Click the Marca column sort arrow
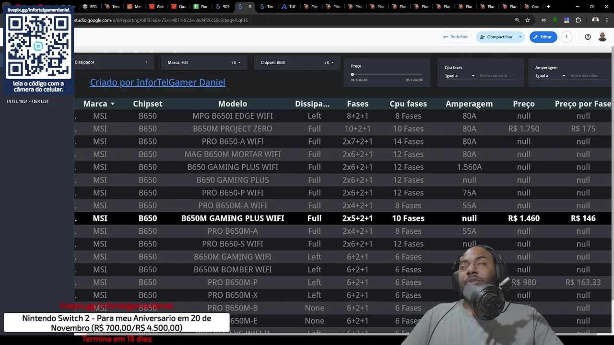The height and width of the screenshot is (345, 614). (113, 104)
